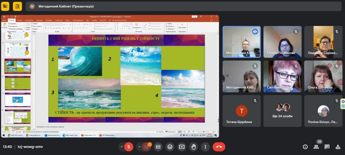The width and height of the screenshot is (345, 155).
Task: Select Світлана Дудка's video tile
Action: 283,76
